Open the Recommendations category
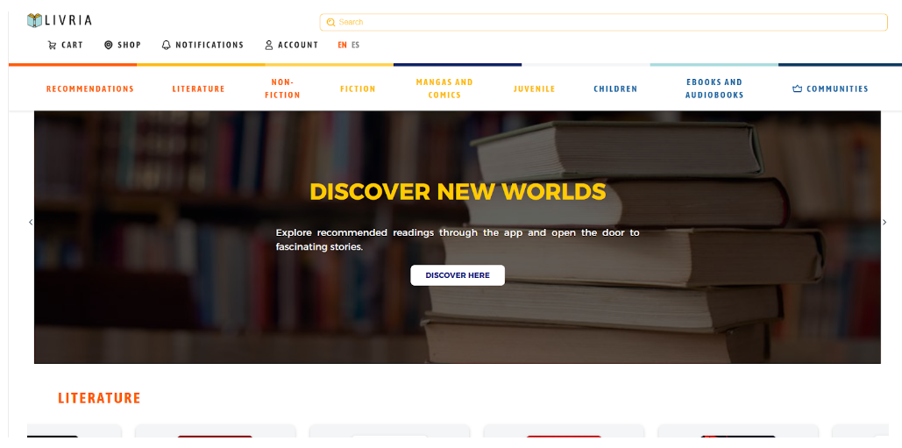The image size is (902, 448). [x=89, y=89]
